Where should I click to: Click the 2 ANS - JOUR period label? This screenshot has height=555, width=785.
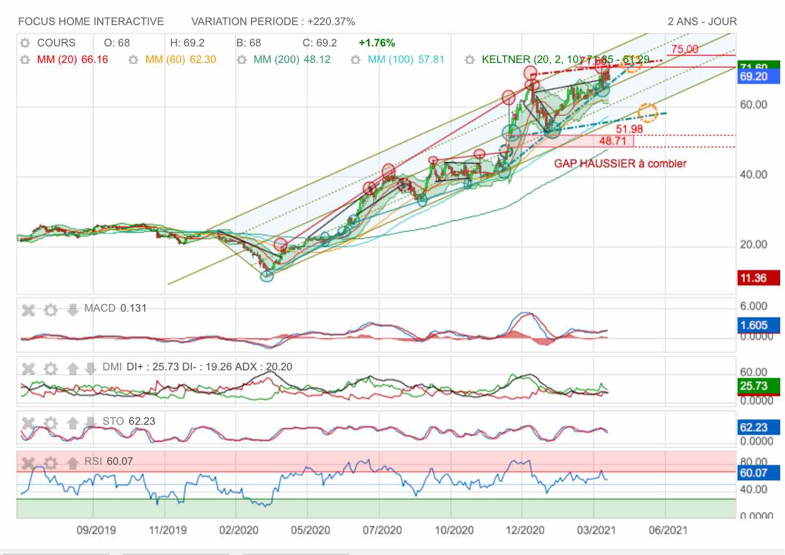pos(702,22)
